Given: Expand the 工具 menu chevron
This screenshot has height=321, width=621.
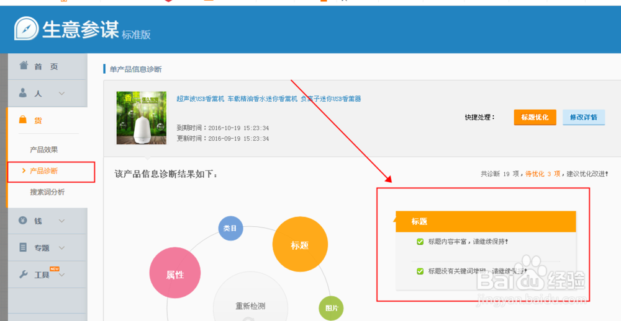Looking at the screenshot, I should coord(61,275).
